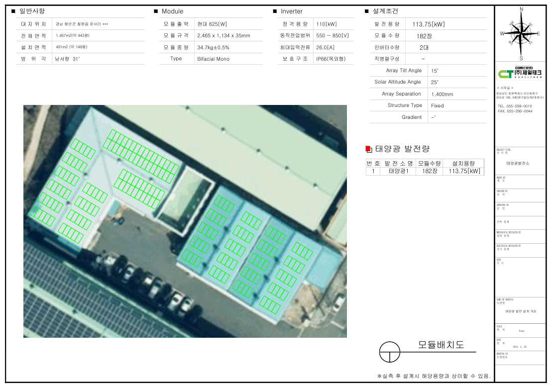
Task: Click the aerial site photo with solar panels
Action: point(185,221)
